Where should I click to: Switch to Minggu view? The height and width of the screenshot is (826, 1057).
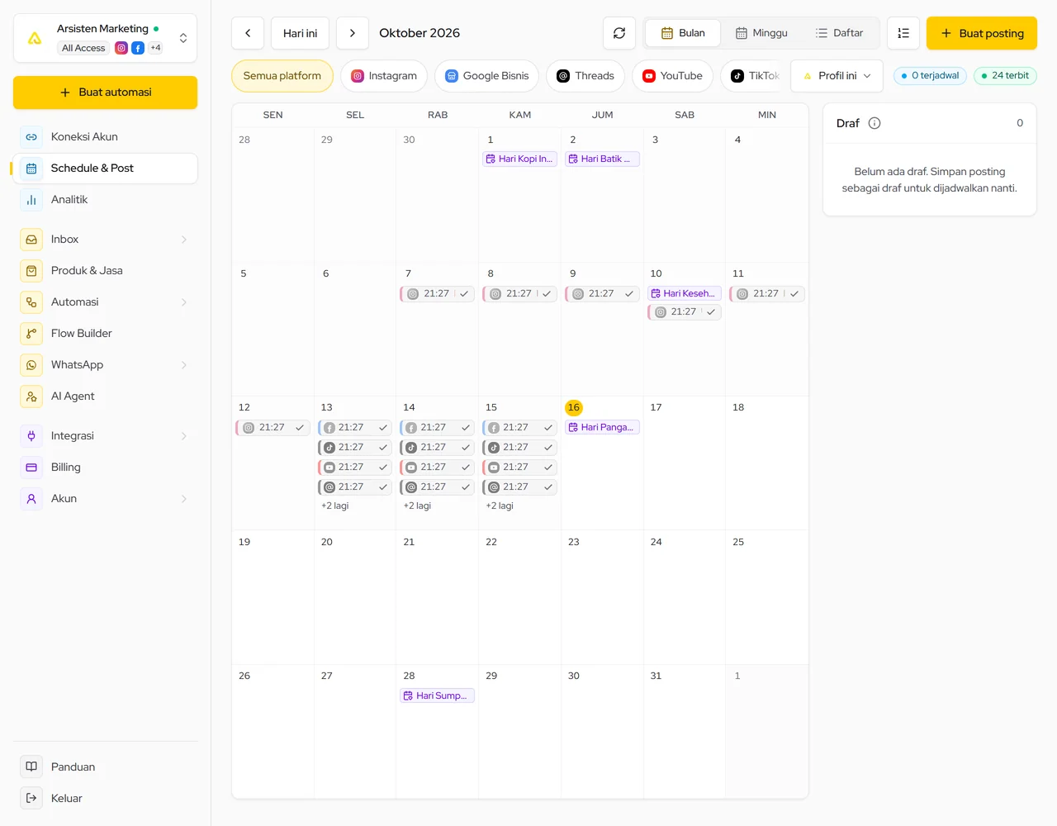tap(761, 33)
